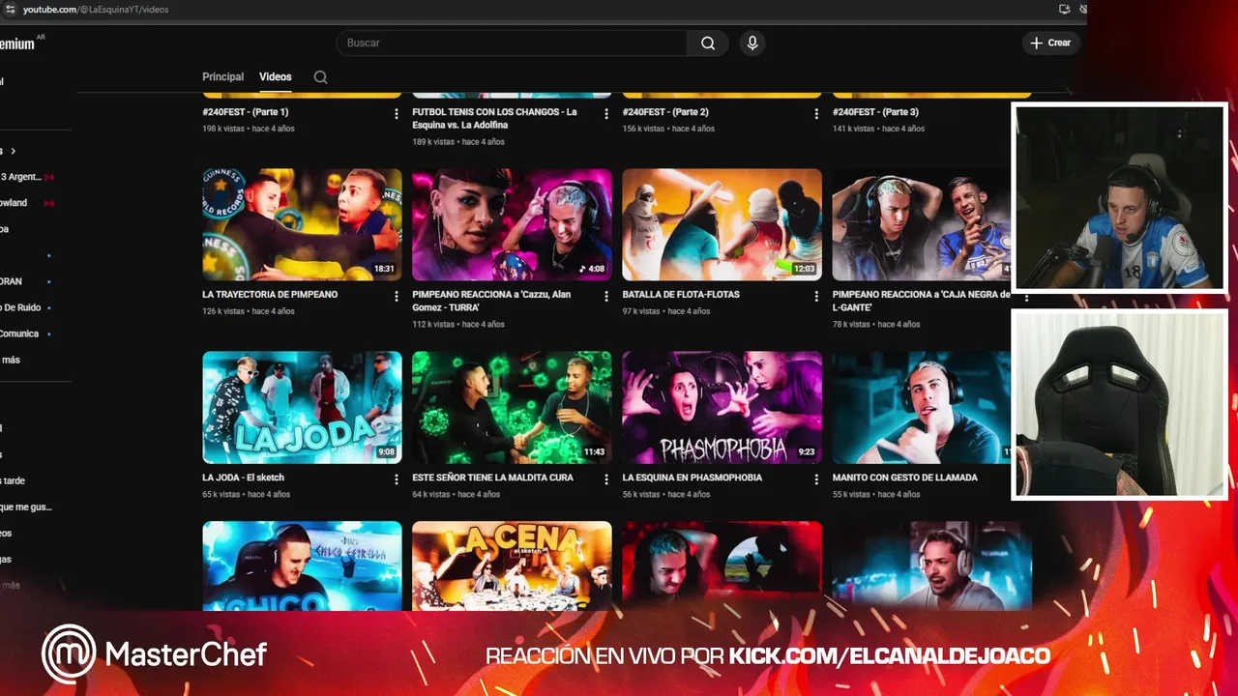
Task: Open options menu for #240FEST - (Parte 2)
Action: pyautogui.click(x=816, y=114)
